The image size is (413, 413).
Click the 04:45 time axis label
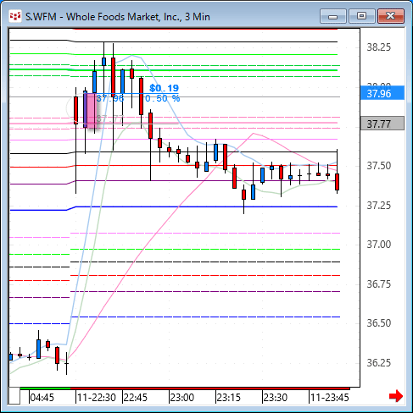coord(42,398)
